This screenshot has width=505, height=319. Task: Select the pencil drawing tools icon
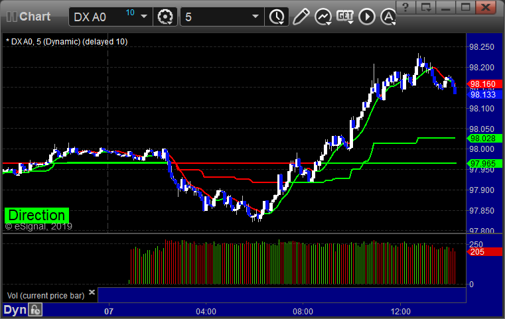click(301, 17)
